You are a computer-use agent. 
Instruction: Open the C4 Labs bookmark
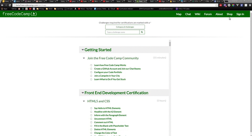pos(68,9)
